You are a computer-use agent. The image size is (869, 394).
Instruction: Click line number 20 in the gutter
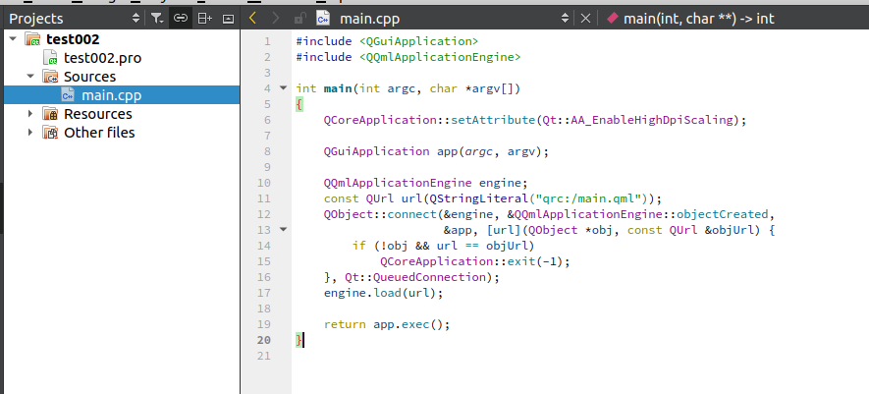[x=264, y=340]
